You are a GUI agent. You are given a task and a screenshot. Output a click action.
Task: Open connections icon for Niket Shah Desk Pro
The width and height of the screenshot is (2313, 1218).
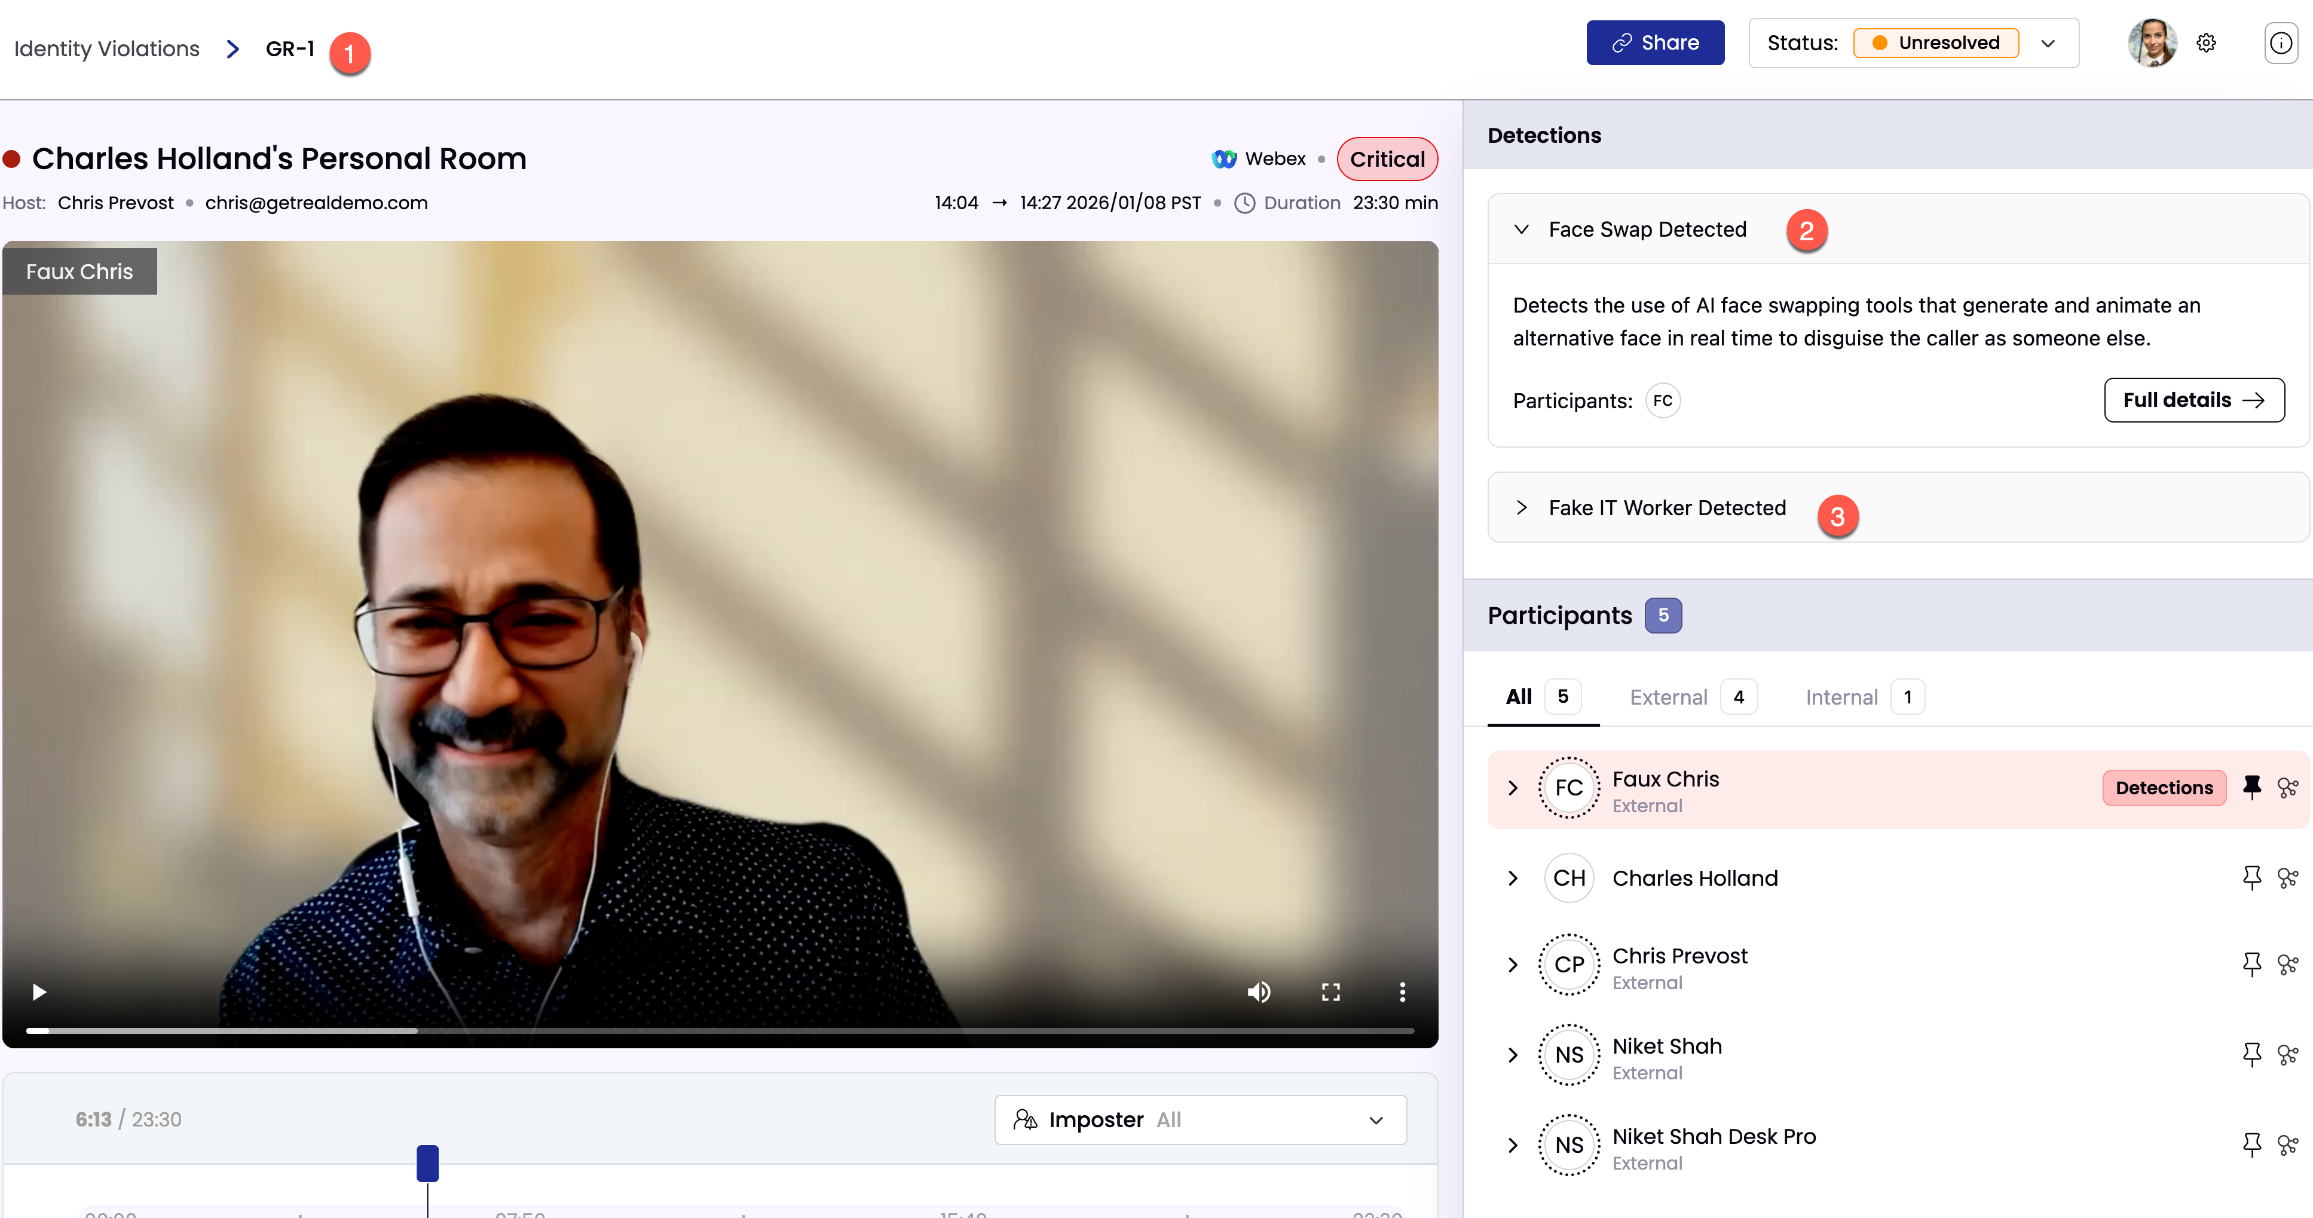point(2287,1144)
